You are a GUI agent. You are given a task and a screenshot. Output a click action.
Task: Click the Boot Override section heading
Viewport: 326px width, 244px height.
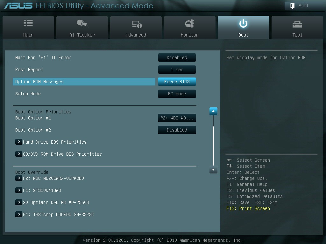click(32, 172)
